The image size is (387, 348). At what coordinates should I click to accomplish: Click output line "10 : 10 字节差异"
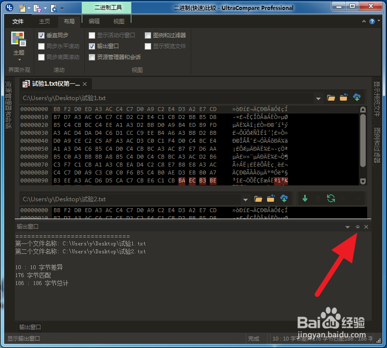(x=39, y=268)
